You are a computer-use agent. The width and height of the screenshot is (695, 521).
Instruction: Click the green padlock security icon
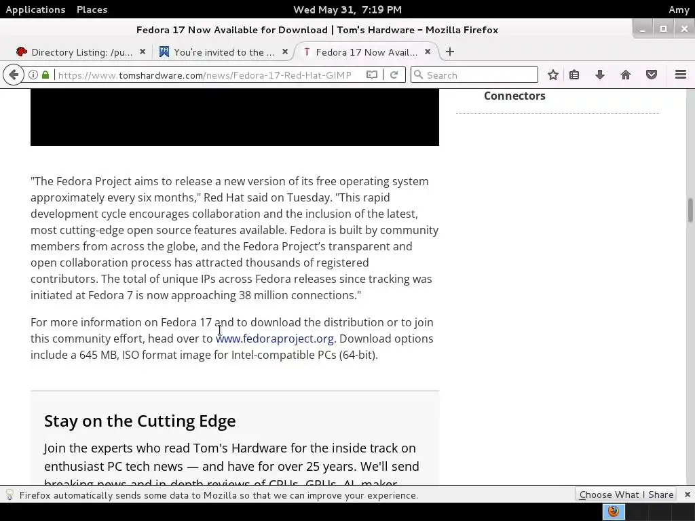[x=45, y=75]
